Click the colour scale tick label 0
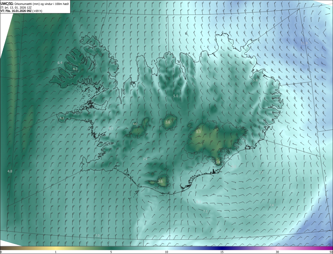 tap(1, 252)
